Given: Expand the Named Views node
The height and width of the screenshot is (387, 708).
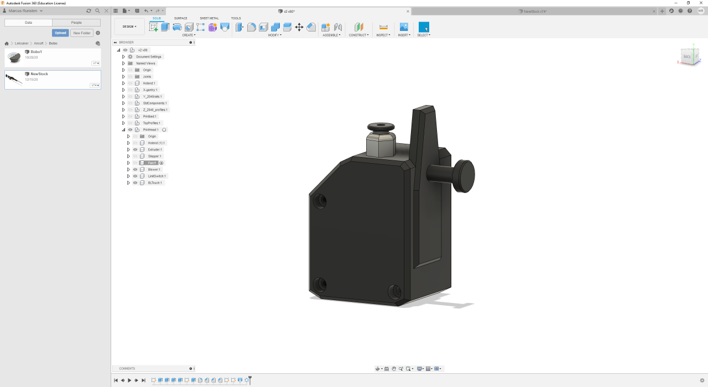Looking at the screenshot, I should click(123, 63).
